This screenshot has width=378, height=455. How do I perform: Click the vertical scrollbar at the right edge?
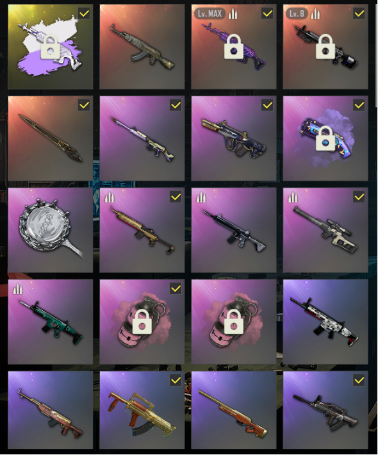pyautogui.click(x=377, y=54)
